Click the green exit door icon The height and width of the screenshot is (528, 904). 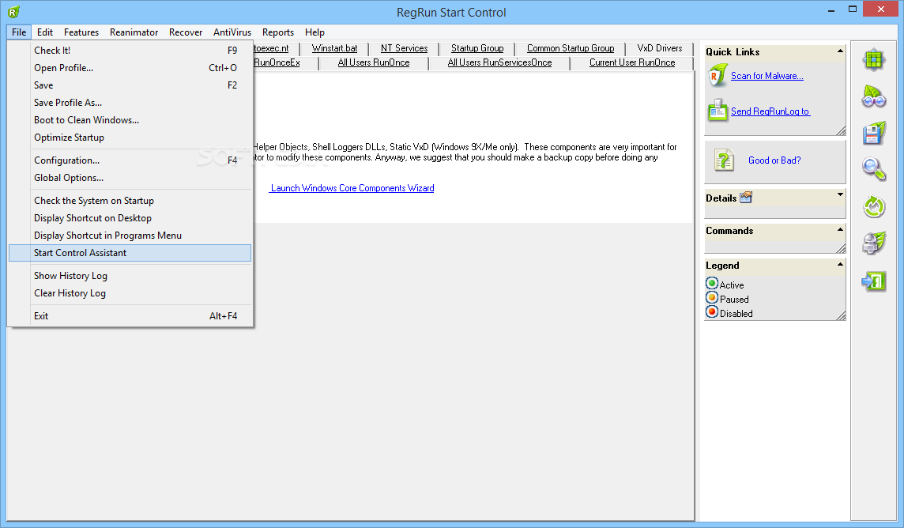point(874,281)
